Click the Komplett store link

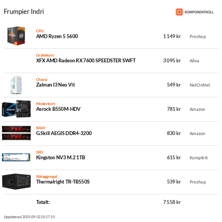[199, 158]
